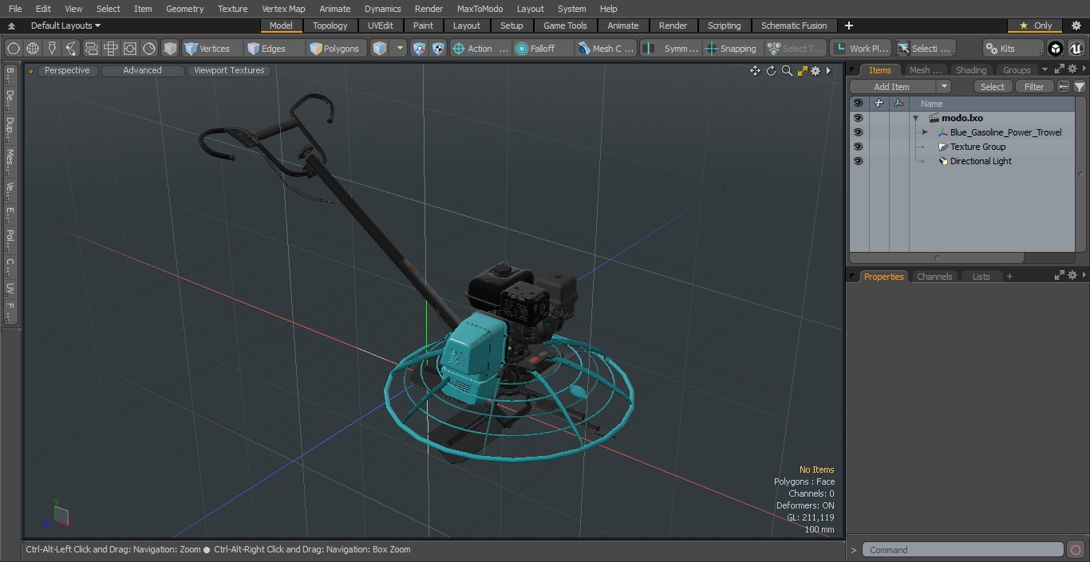Viewport: 1090px width, 562px height.
Task: Open the Viewport Textures dropdown
Action: pyautogui.click(x=229, y=71)
